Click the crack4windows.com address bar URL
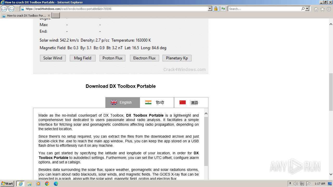333x187 pixels. point(68,9)
